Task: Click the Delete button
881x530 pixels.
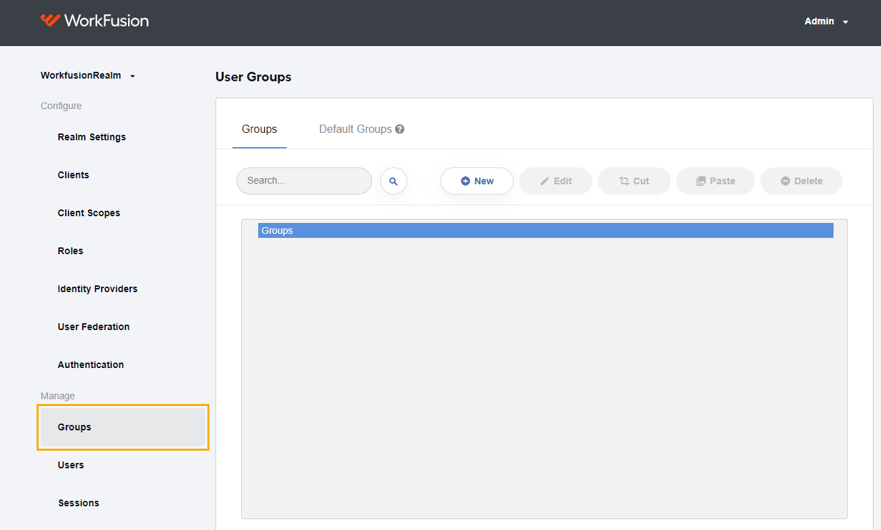Action: click(x=801, y=181)
